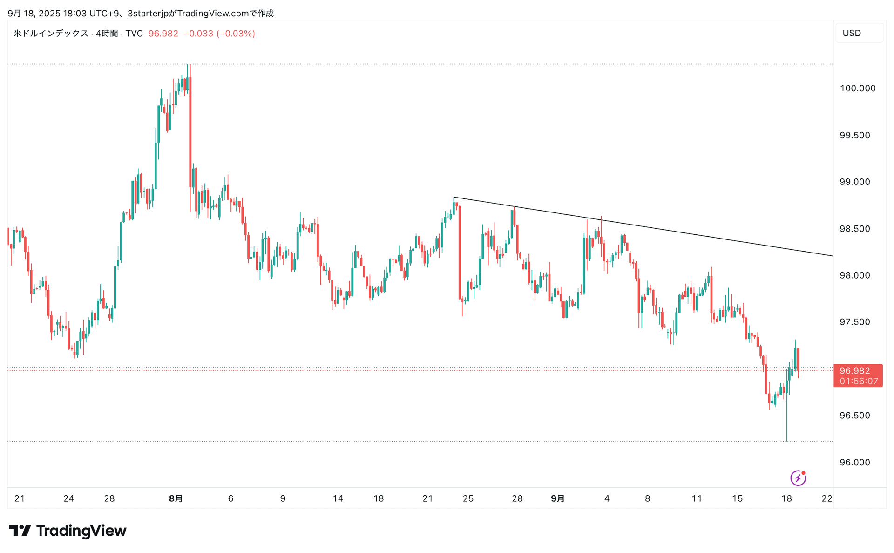
Task: Click the 18 date label near the latest candles
Action: tap(786, 498)
